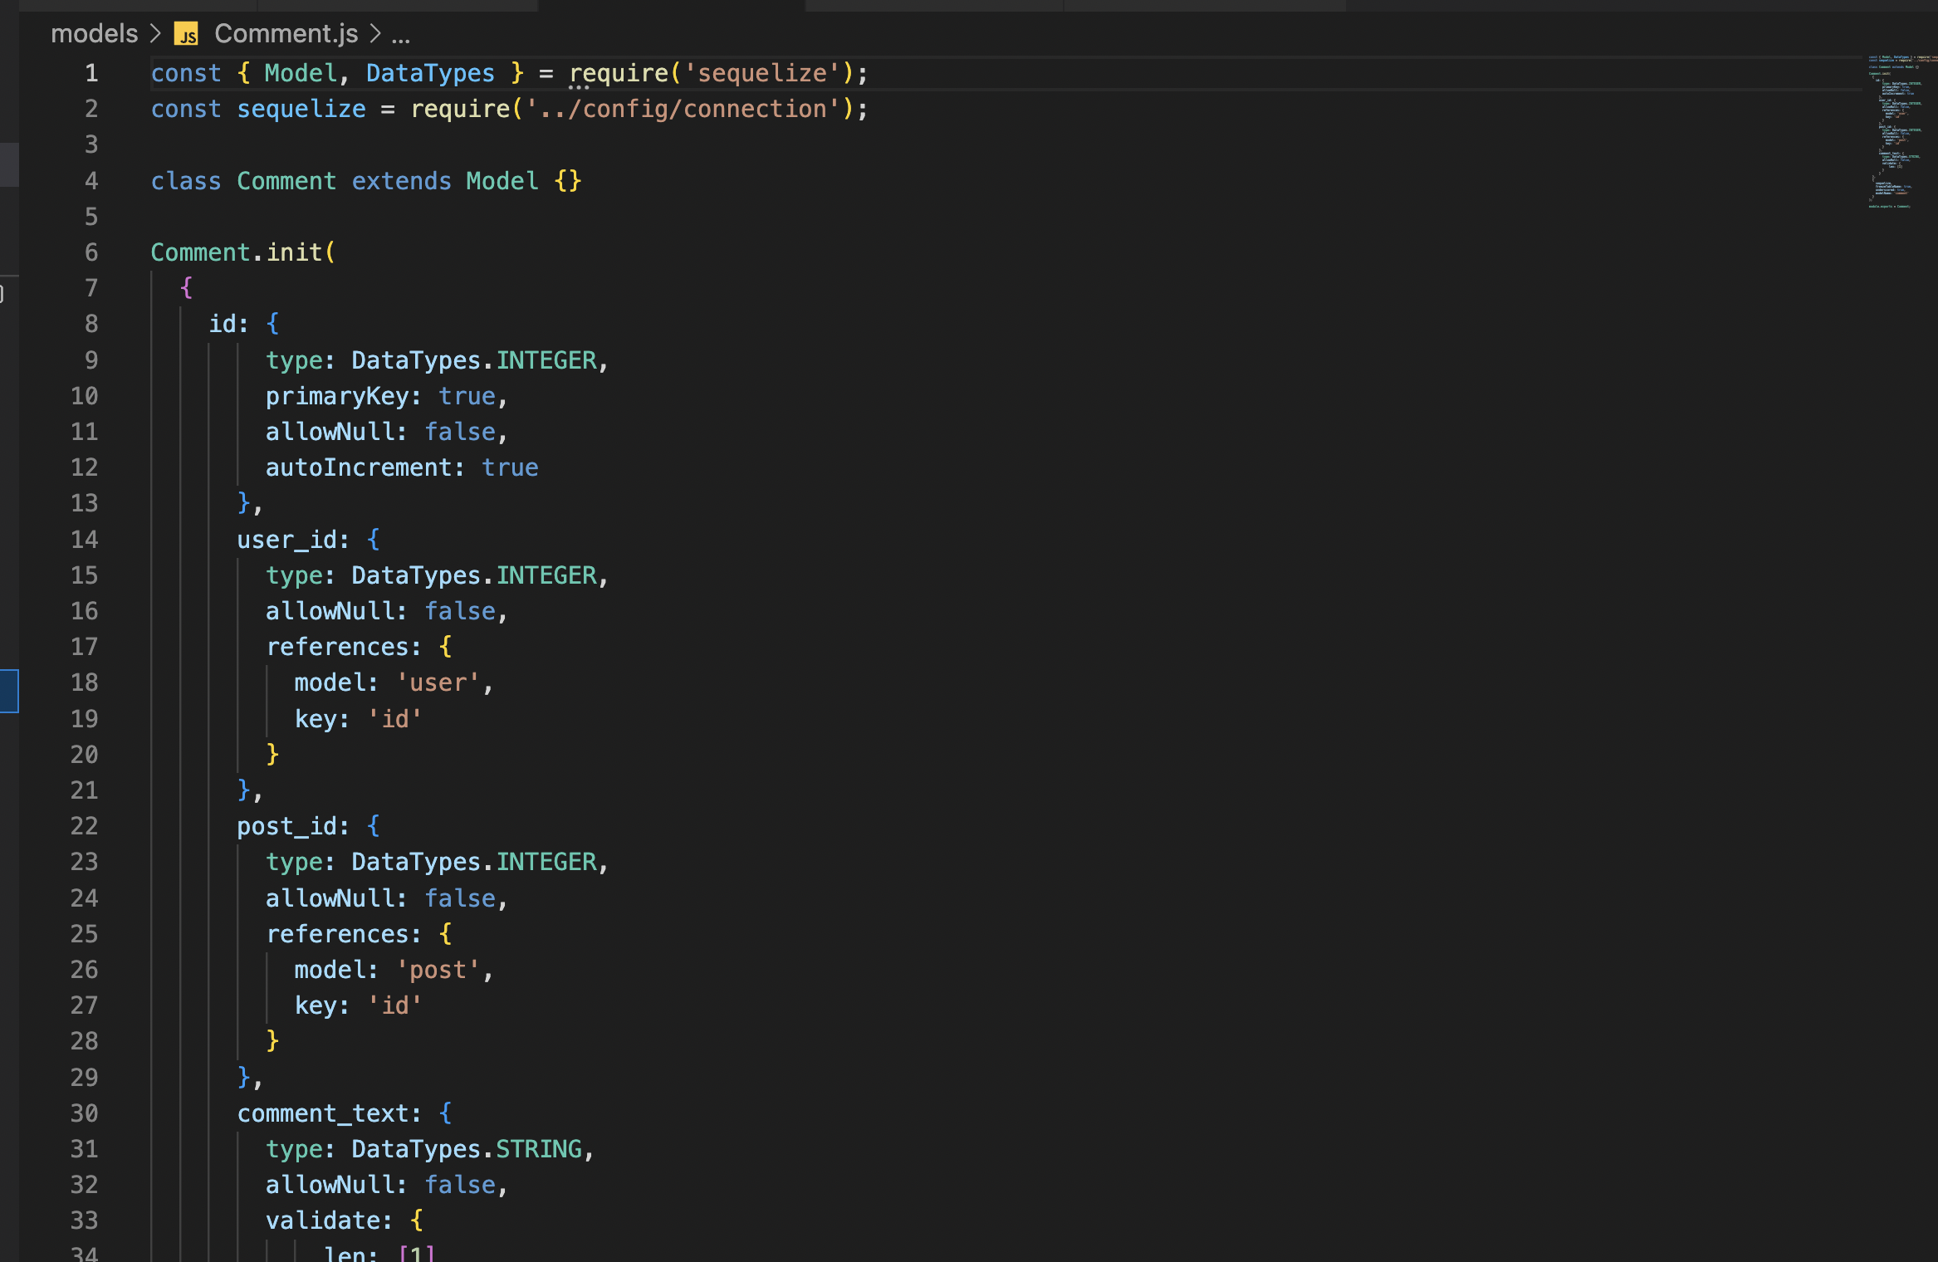Click autoIncrement: true on line 12
This screenshot has width=1938, height=1262.
(x=399, y=467)
